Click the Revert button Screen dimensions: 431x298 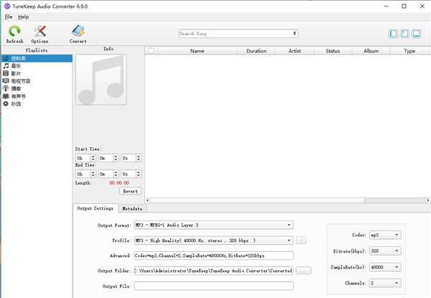pyautogui.click(x=130, y=191)
